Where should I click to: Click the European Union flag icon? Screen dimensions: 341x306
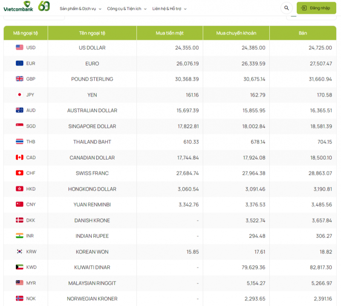(20, 63)
